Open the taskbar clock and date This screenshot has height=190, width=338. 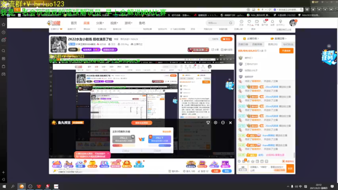[319, 187]
